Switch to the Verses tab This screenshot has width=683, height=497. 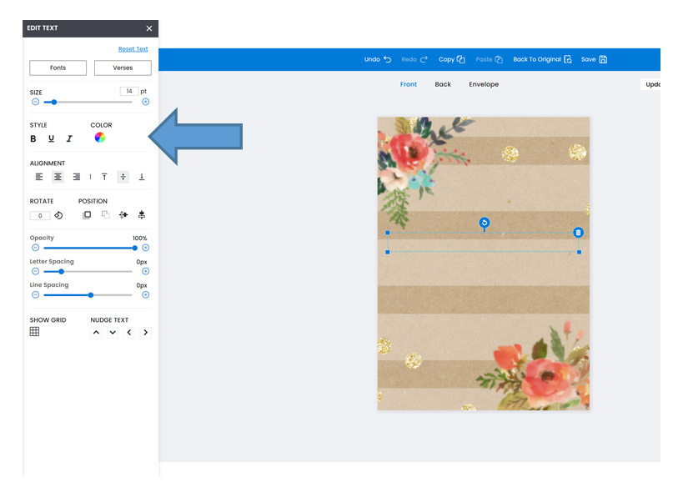click(x=122, y=68)
